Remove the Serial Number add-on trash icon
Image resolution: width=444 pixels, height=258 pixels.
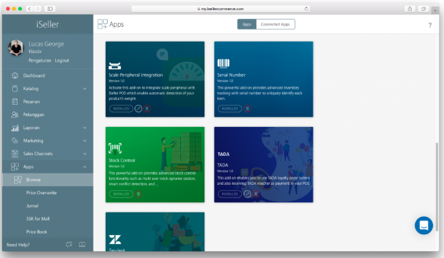tap(247, 109)
